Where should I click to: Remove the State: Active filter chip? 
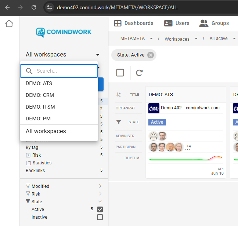pyautogui.click(x=151, y=55)
